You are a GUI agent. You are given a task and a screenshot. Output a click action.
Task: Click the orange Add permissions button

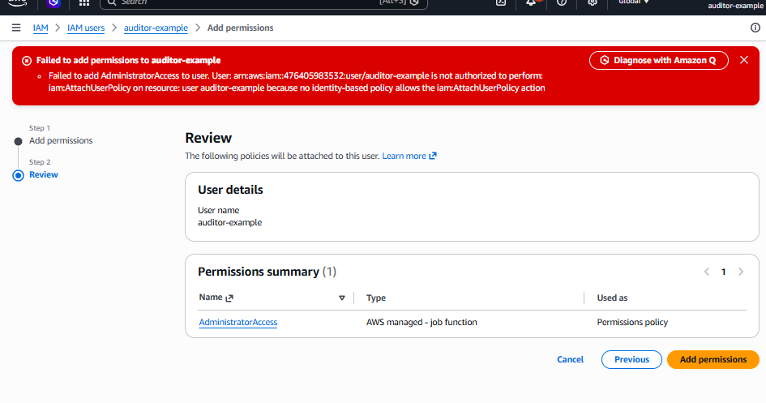coord(713,359)
